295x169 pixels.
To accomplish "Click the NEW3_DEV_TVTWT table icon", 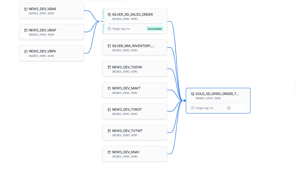I will click(x=109, y=131).
